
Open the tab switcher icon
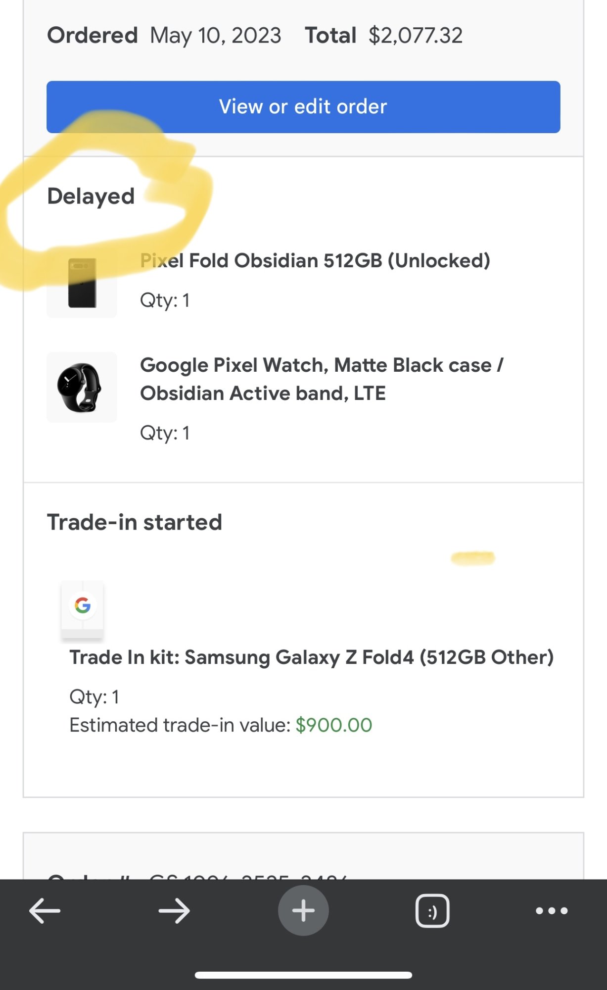tap(432, 910)
